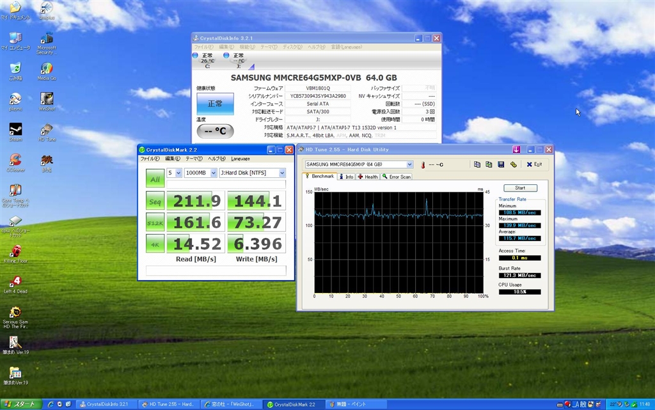Click the Start benchmark button

[x=520, y=188]
